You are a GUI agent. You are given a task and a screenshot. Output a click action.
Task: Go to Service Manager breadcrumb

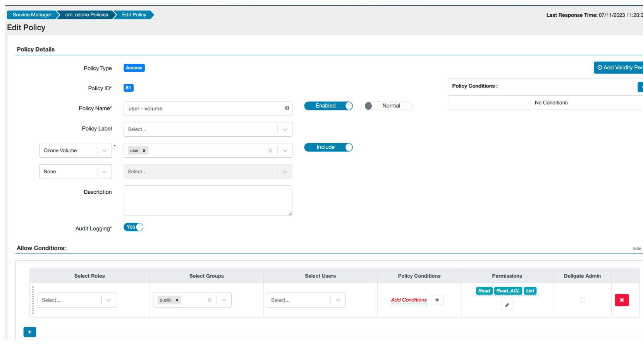(32, 15)
